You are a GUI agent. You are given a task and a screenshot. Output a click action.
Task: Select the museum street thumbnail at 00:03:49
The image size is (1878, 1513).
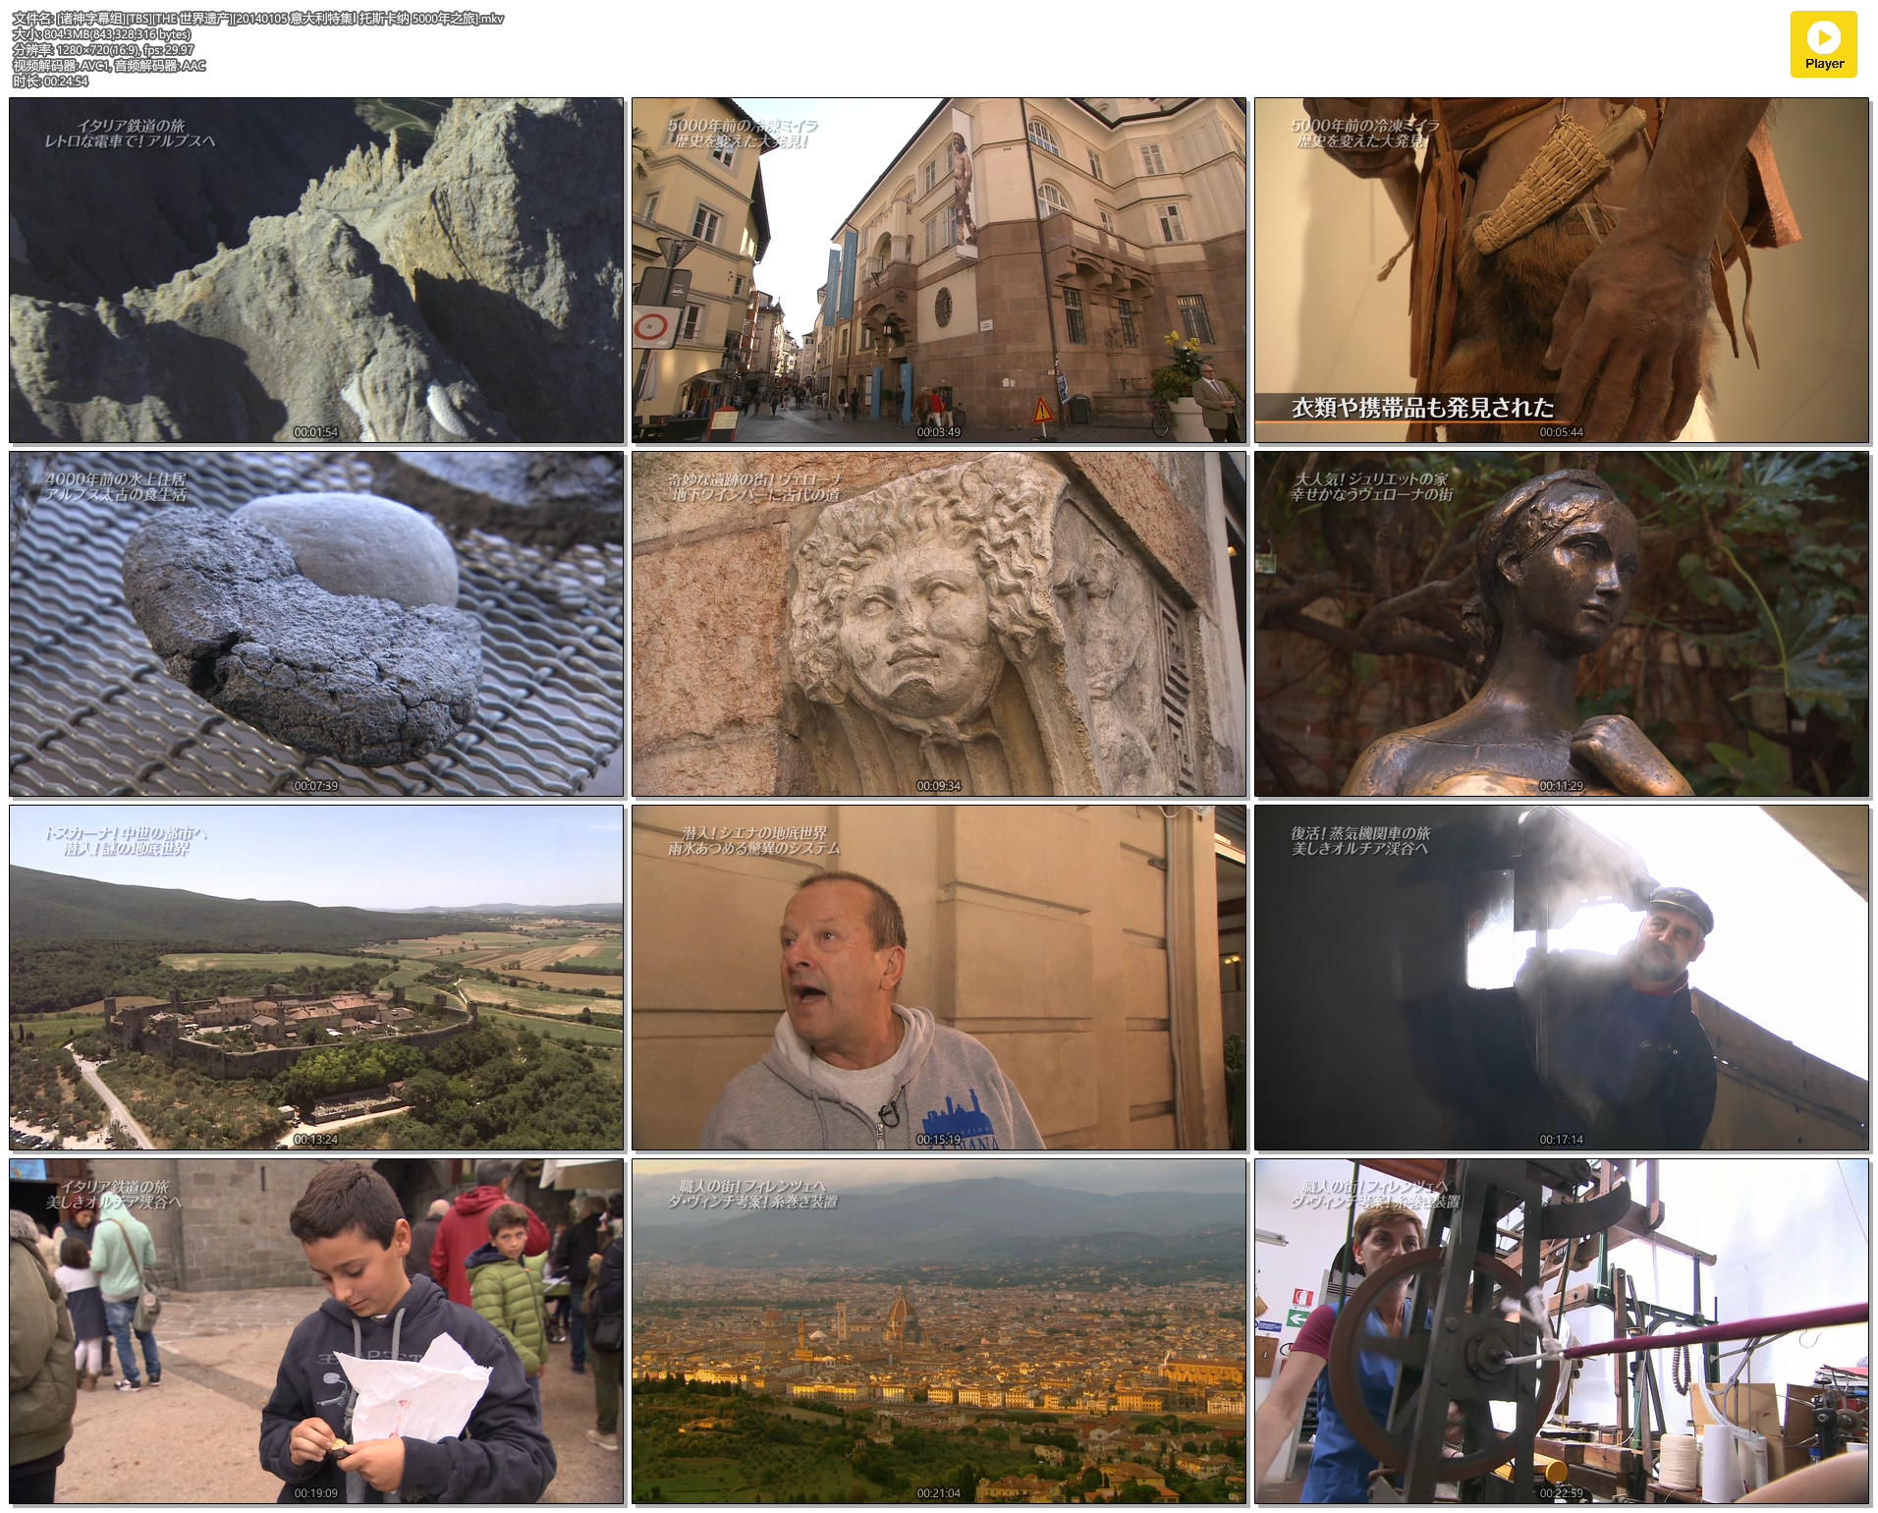point(938,270)
